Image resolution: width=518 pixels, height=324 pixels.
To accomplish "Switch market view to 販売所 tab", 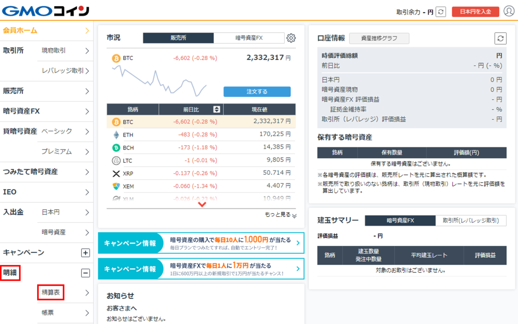I will 178,38.
